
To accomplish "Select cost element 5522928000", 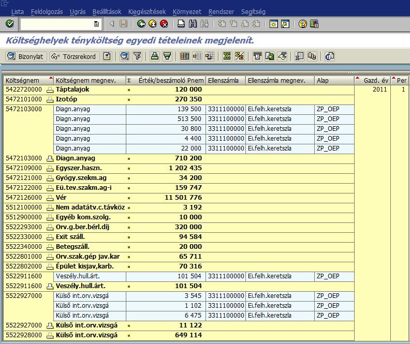I will pyautogui.click(x=24, y=335).
